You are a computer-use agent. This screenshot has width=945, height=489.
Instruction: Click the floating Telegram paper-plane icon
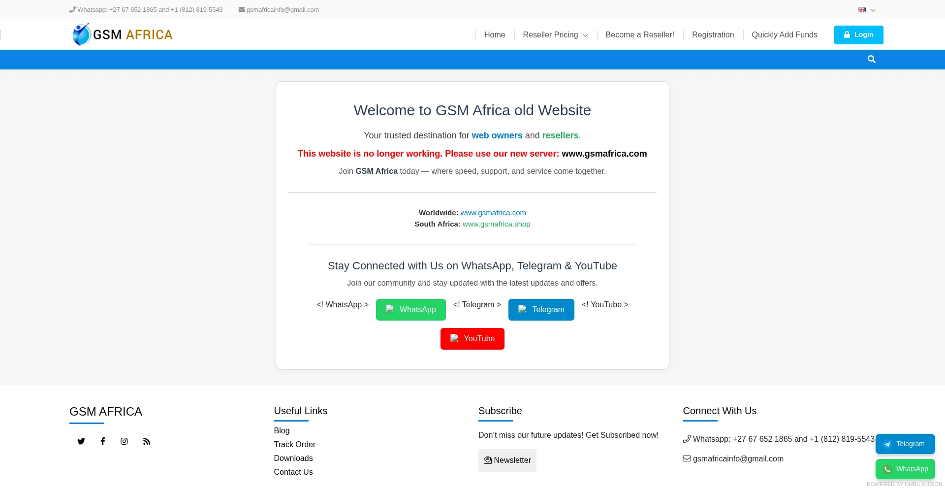[887, 444]
